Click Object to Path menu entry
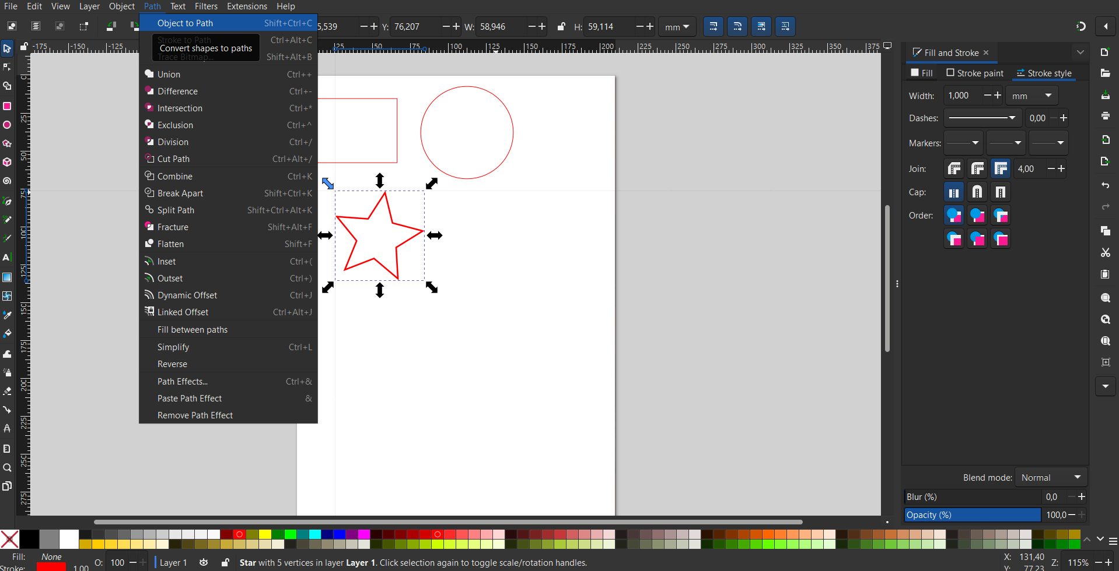Screen dimensions: 1119x571 tap(185, 23)
